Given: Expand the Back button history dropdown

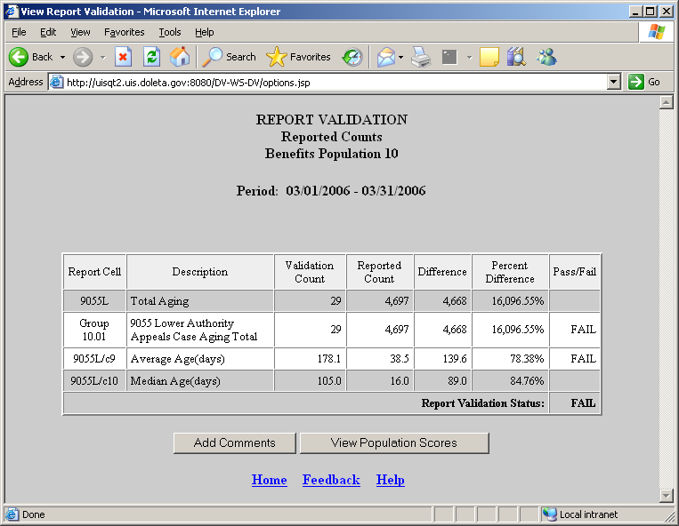Looking at the screenshot, I should [x=62, y=57].
